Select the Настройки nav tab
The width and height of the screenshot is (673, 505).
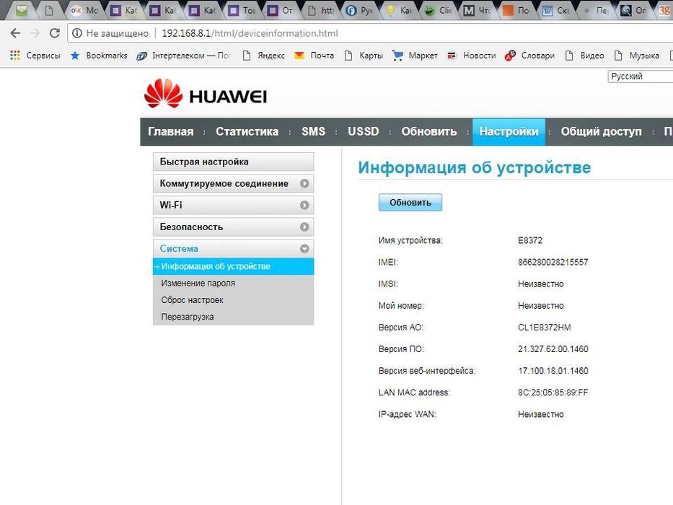(x=509, y=132)
